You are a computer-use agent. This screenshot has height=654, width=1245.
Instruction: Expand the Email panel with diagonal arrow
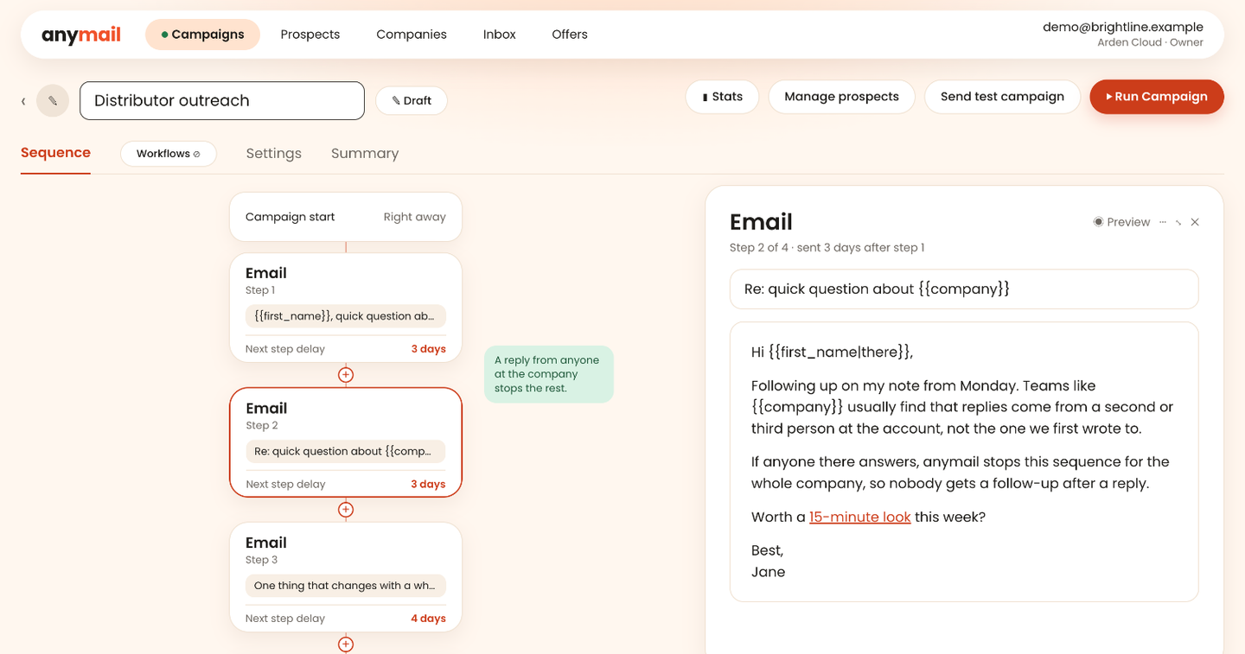tap(1178, 222)
